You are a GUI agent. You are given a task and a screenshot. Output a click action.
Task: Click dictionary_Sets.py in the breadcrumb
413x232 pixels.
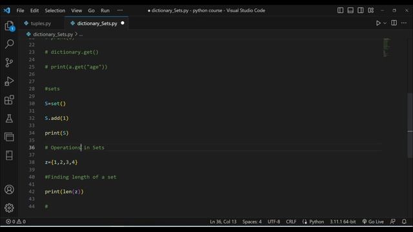(x=53, y=34)
